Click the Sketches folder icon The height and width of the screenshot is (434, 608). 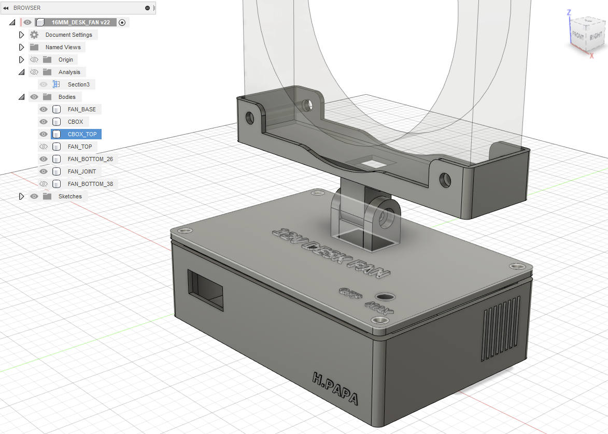(47, 196)
